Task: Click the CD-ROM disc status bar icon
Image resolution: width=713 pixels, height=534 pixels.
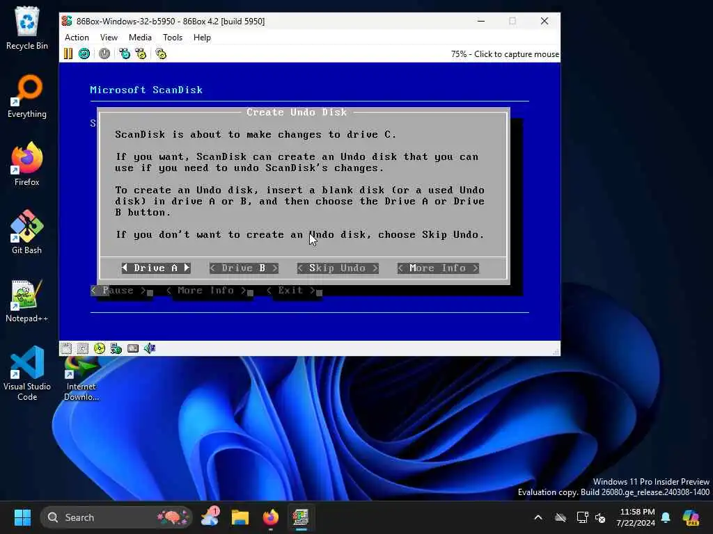Action: click(x=99, y=348)
